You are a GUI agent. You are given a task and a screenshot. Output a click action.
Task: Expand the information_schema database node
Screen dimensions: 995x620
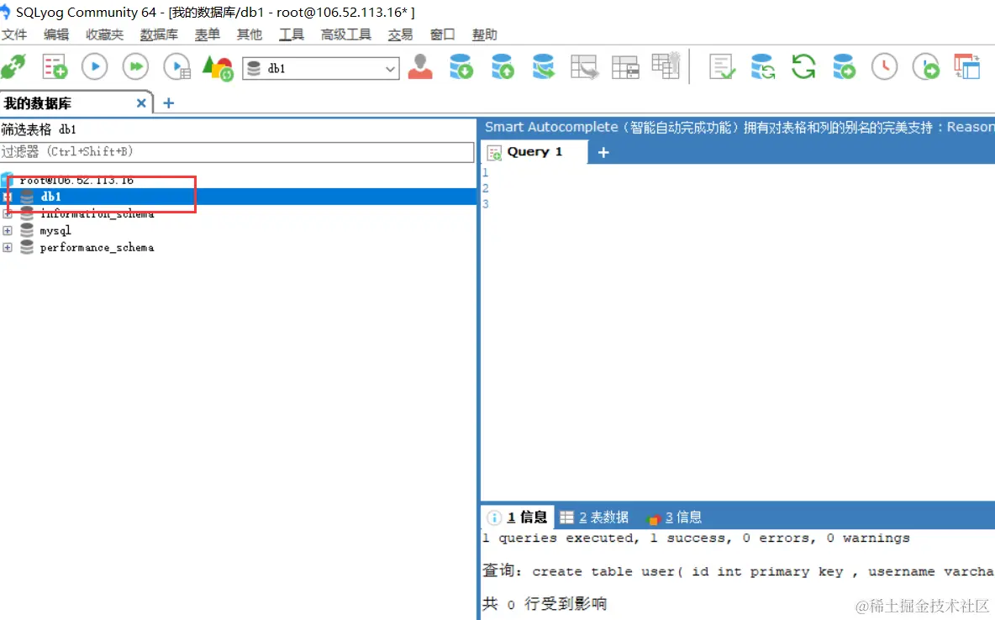click(x=7, y=214)
